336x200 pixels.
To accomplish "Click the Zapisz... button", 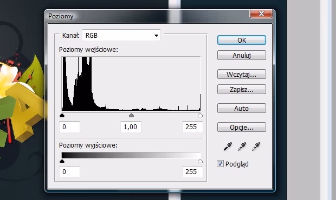I will point(242,89).
